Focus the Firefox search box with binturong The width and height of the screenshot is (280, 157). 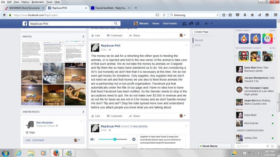194,15
